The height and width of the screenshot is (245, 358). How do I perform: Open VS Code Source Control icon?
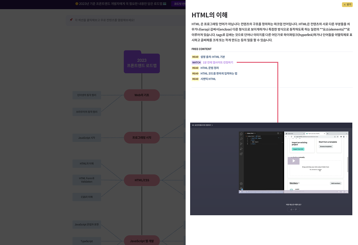241,144
